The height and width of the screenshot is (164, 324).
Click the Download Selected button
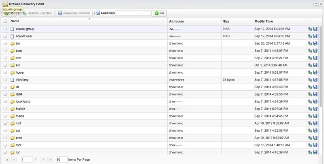point(74,13)
